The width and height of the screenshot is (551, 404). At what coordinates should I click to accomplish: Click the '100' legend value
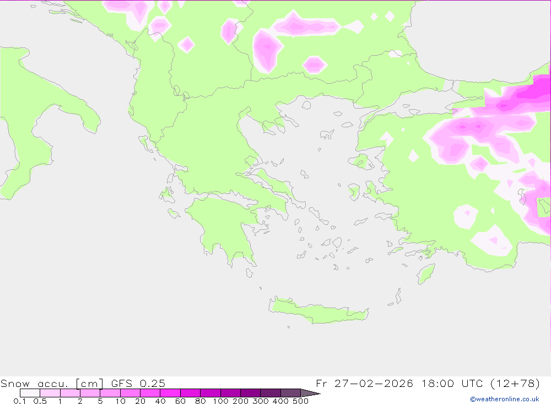[x=220, y=401]
